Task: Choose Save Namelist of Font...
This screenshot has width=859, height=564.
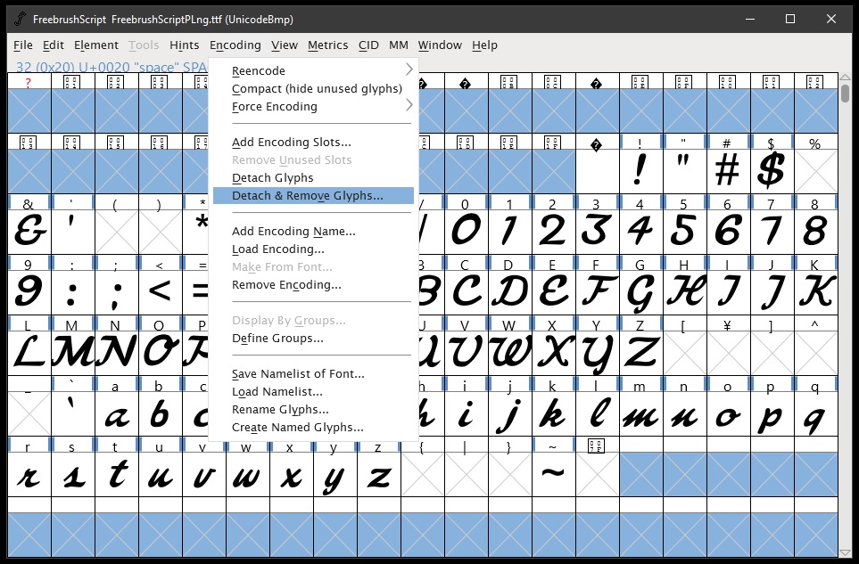Action: (313, 373)
